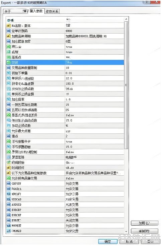Toggle the highlighted 突破 boolean value
The image size is (162, 246).
(x=95, y=62)
